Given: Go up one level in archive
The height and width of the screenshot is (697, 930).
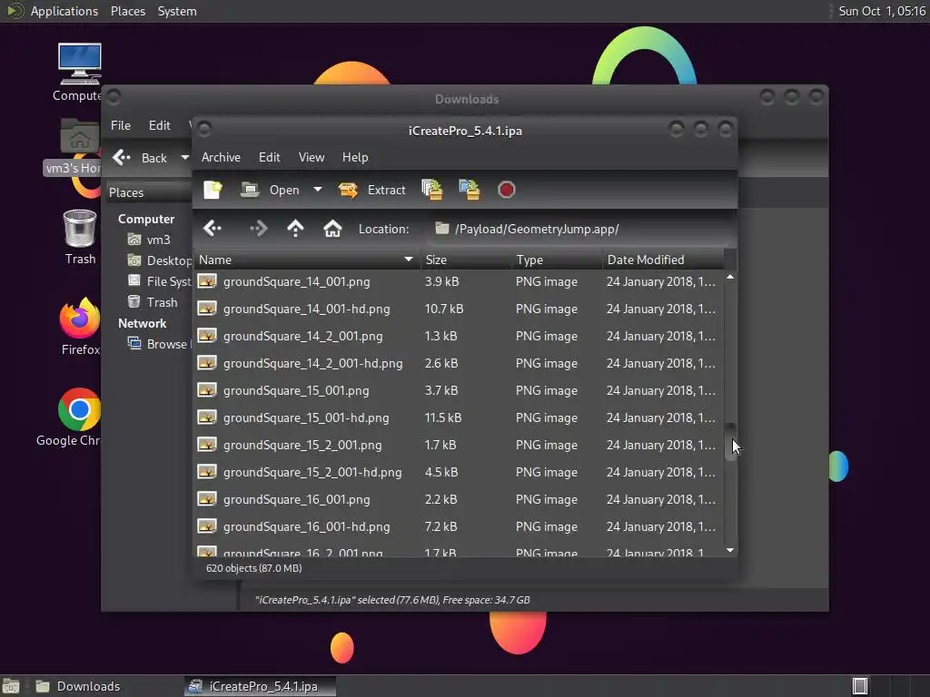Looking at the screenshot, I should [x=295, y=229].
